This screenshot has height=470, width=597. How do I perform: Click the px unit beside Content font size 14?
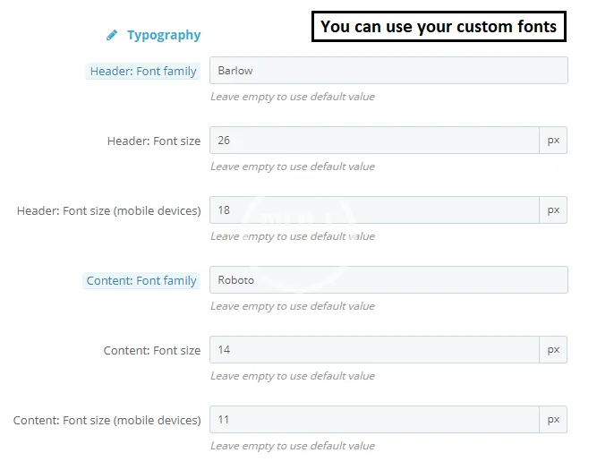click(553, 350)
